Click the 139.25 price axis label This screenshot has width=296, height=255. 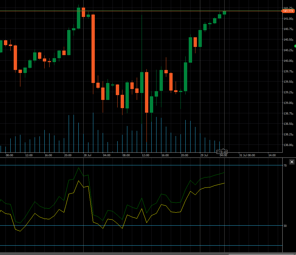coord(288,92)
